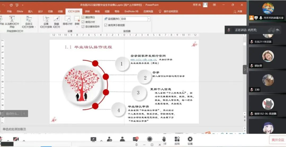Toggle the 播放旁白 checkbox
Image resolution: width=286 pixels, height=147 pixels.
[x=83, y=17]
